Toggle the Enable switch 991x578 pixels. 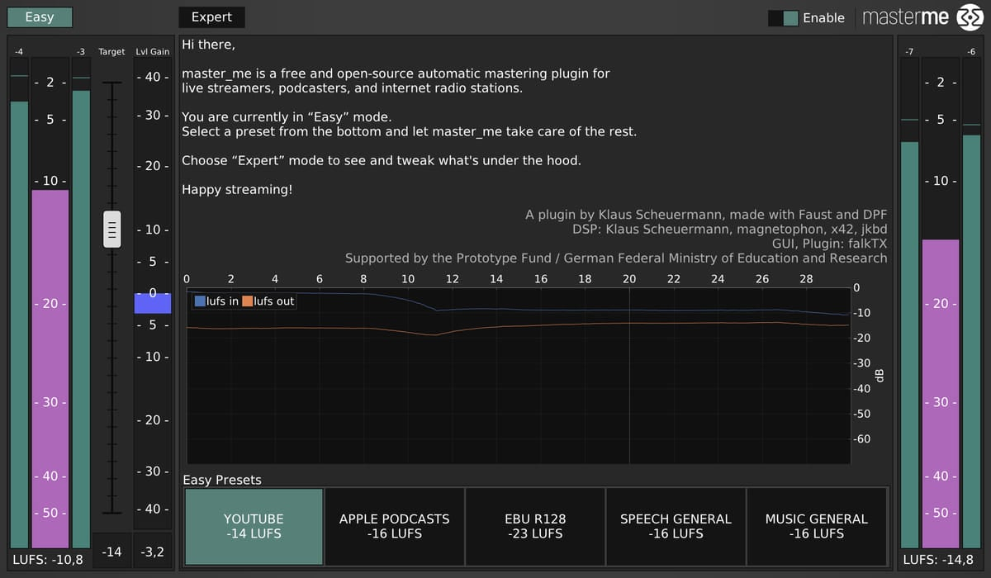[783, 17]
